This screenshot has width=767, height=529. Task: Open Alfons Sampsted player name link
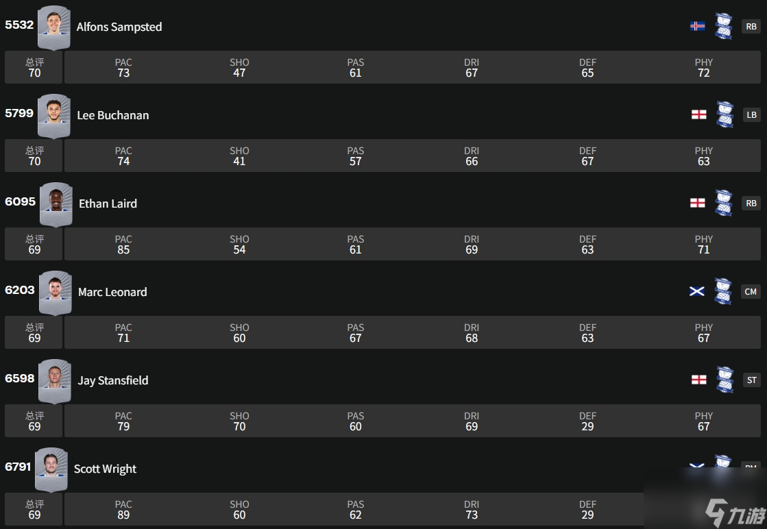(x=119, y=27)
